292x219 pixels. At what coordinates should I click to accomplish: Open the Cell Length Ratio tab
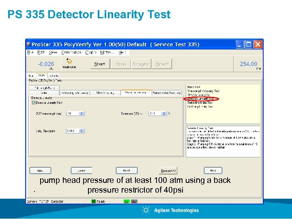pyautogui.click(x=44, y=88)
